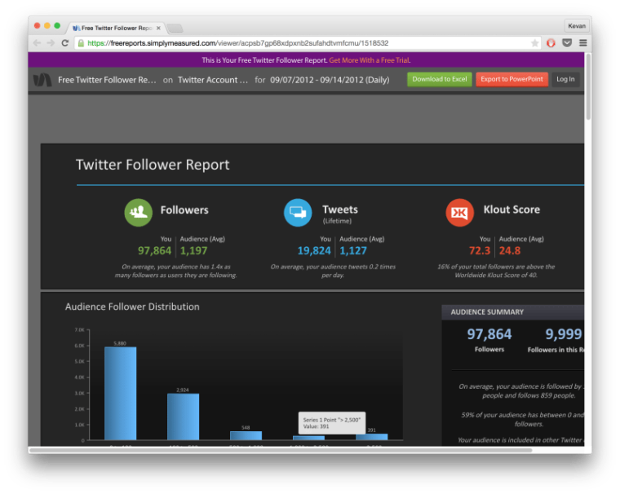Click the chart tooltip Series 1 Point "> 2,500"

pos(332,423)
